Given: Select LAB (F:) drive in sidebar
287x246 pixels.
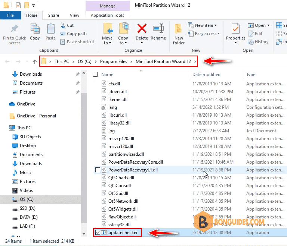Looking at the screenshot, I should 27,226.
